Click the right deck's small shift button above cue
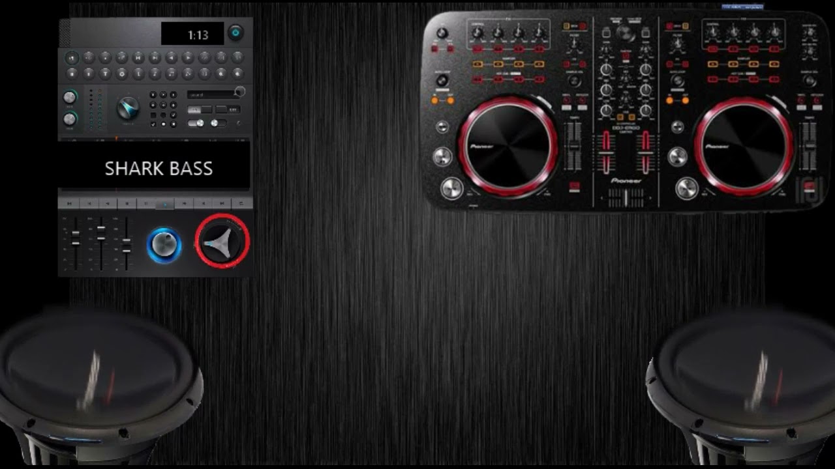This screenshot has height=469, width=835. click(678, 126)
